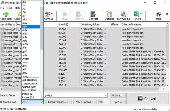170x111 pixels.
Task: Open the Help menu
Action: (18, 8)
